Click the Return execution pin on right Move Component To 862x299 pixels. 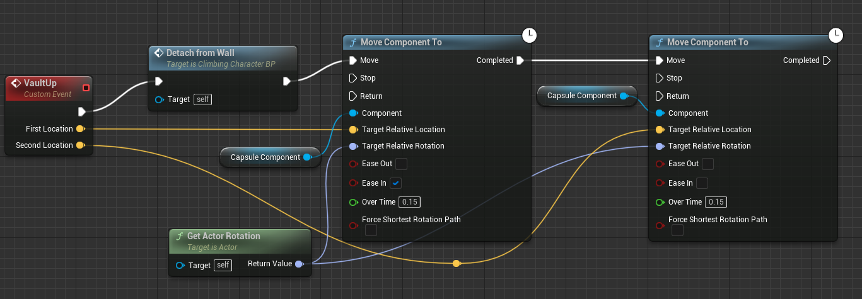coord(660,96)
